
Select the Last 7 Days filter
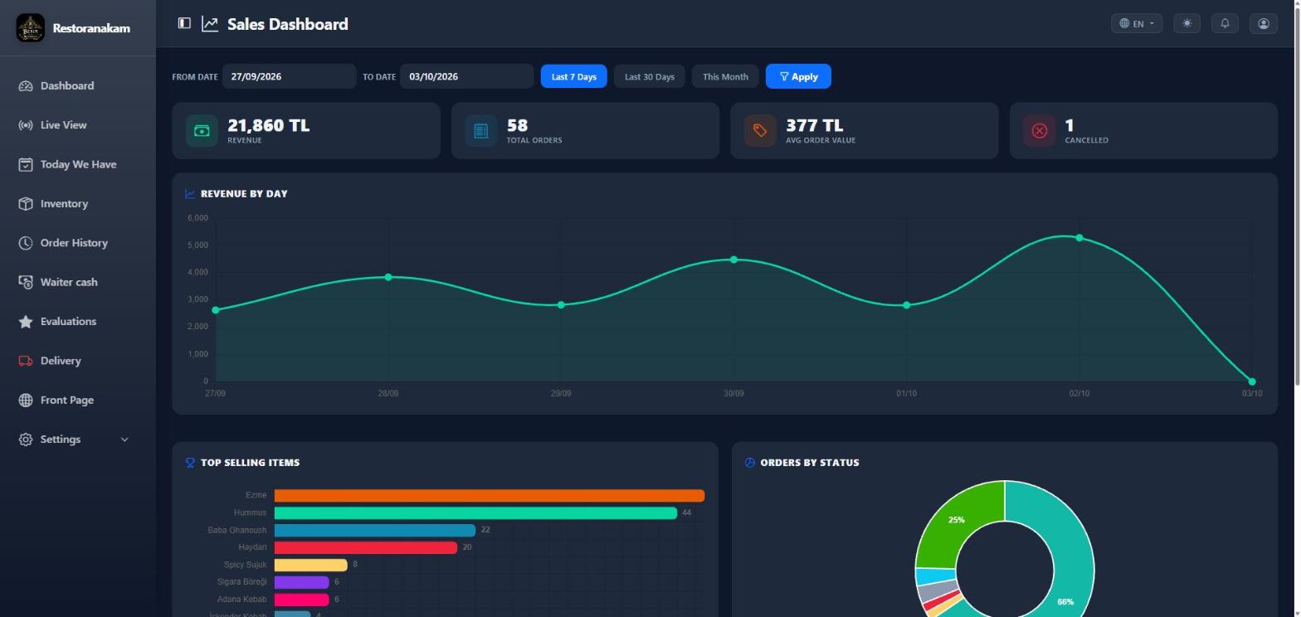574,76
